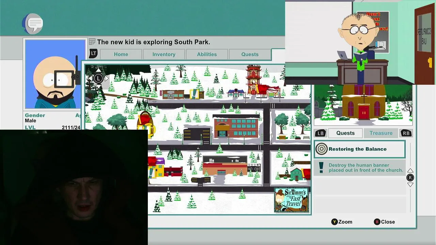Click the L stick navigation icon on map
Viewport: 436px width, 245px height.
coord(98,79)
